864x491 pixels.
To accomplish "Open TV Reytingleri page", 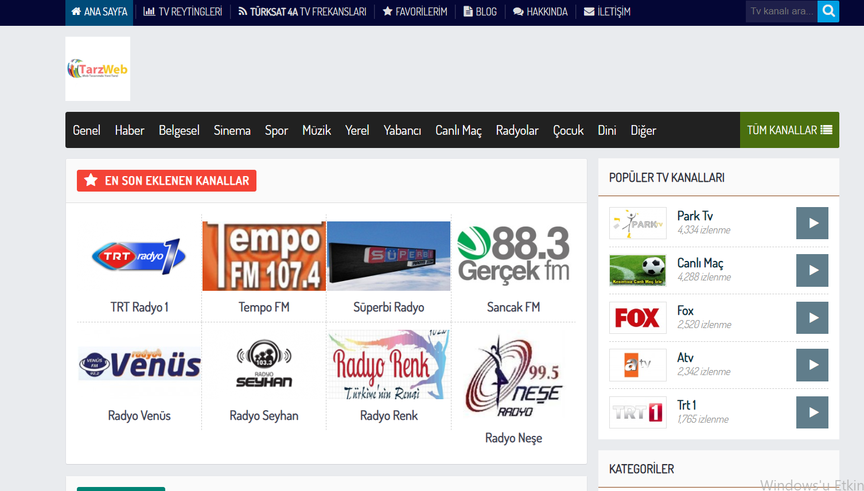I will (x=182, y=12).
